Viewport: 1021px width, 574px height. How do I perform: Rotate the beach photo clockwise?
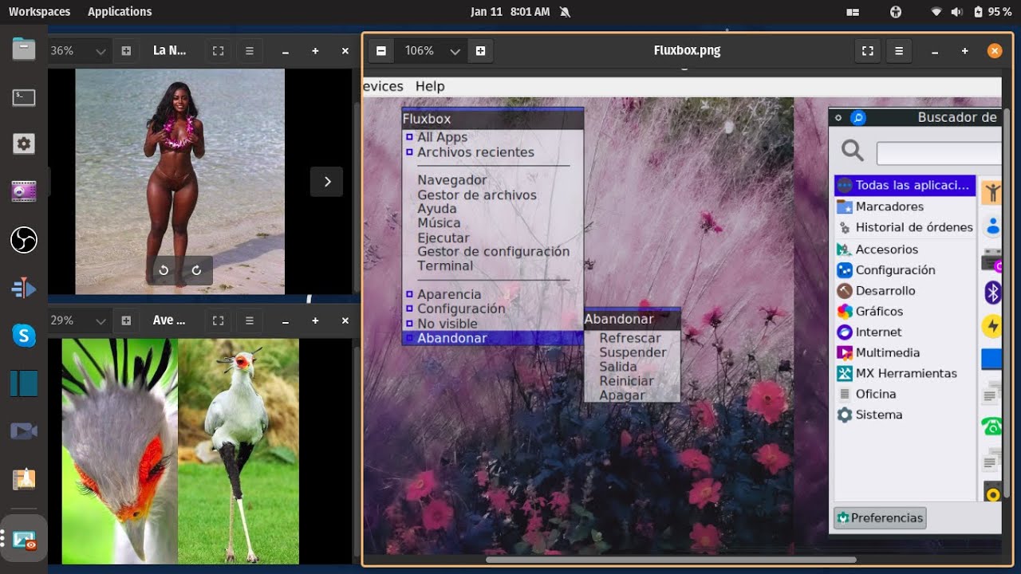(x=196, y=270)
